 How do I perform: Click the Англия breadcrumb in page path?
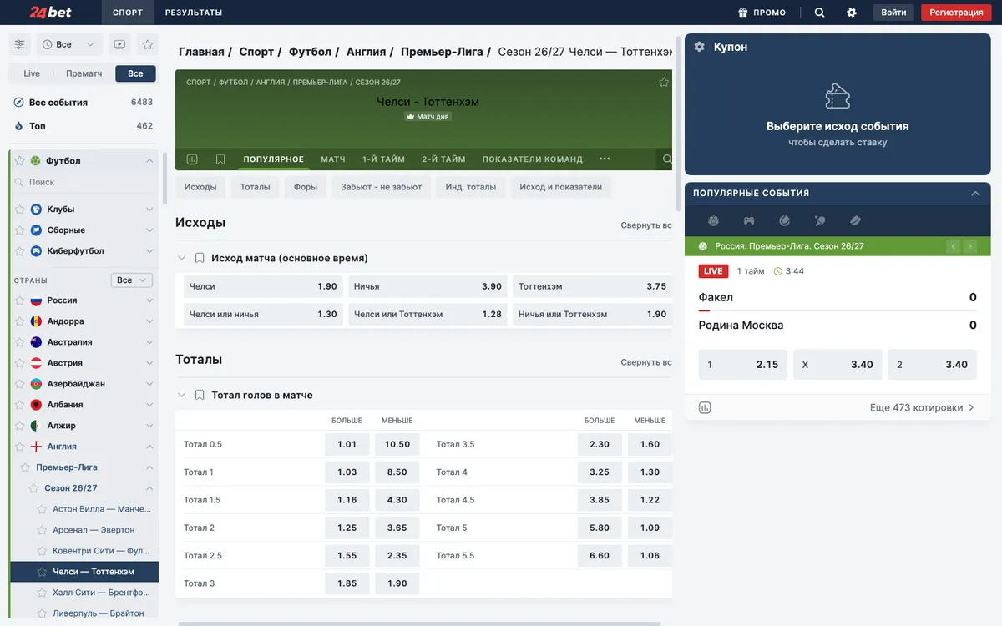pos(366,52)
